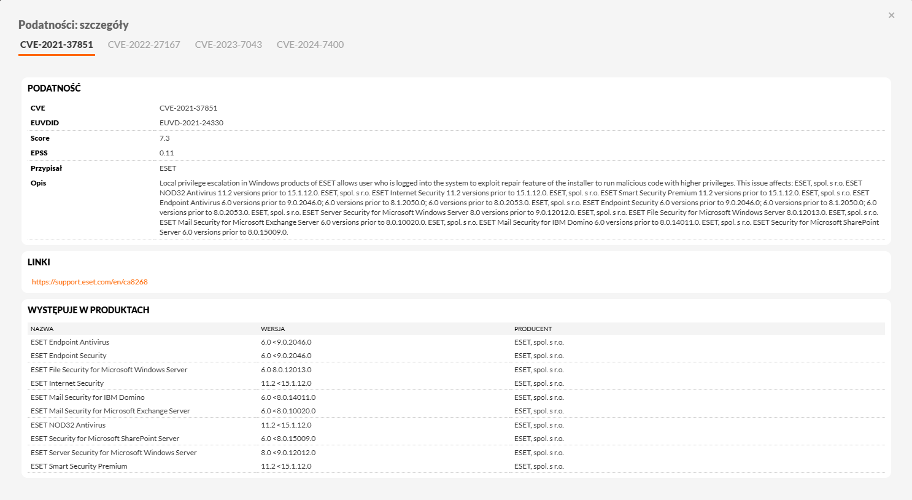Viewport: 912px width, 500px height.
Task: Click the NAZWA column header
Action: (x=42, y=329)
